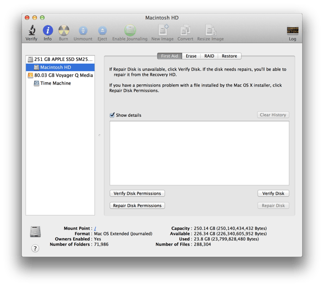
Task: Open the Restore tab
Action: point(230,56)
